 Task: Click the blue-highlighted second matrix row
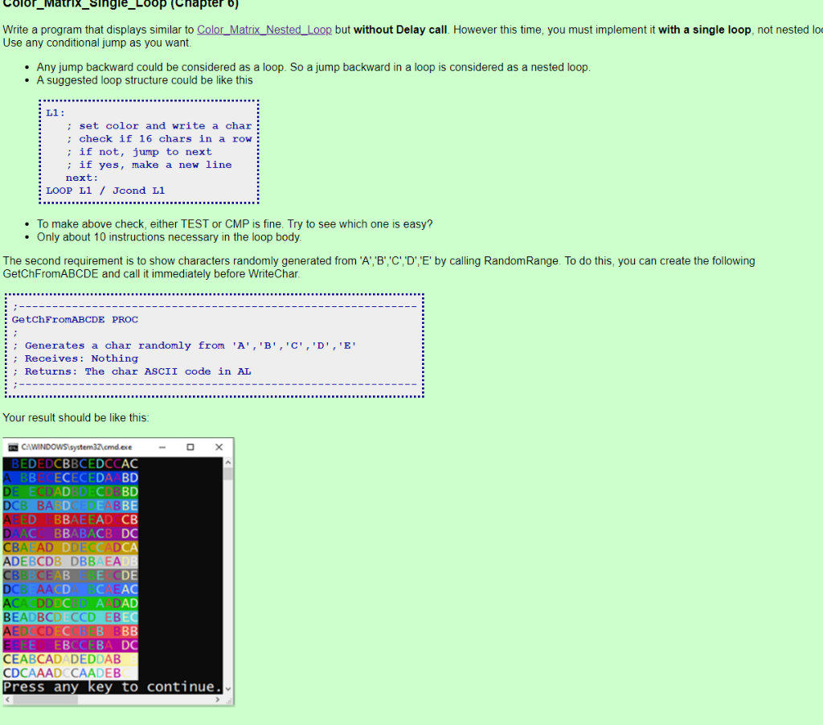(x=71, y=476)
